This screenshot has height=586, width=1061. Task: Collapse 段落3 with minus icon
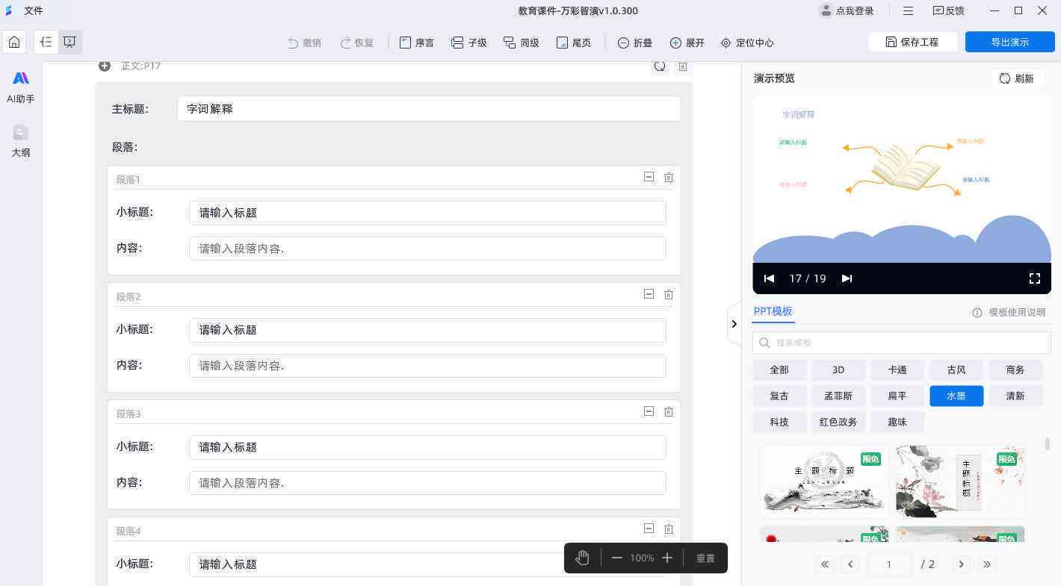649,411
